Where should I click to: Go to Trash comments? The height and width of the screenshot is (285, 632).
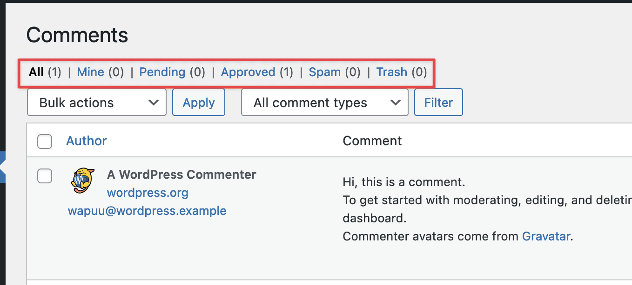(391, 72)
